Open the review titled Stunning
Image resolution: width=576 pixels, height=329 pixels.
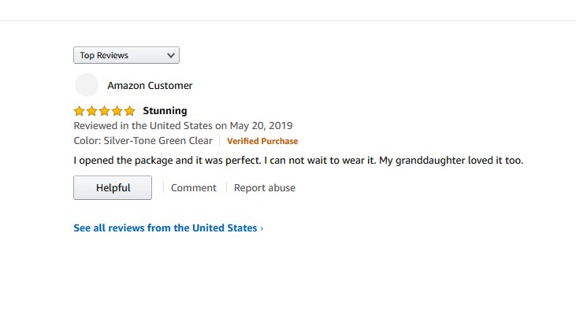pos(165,111)
